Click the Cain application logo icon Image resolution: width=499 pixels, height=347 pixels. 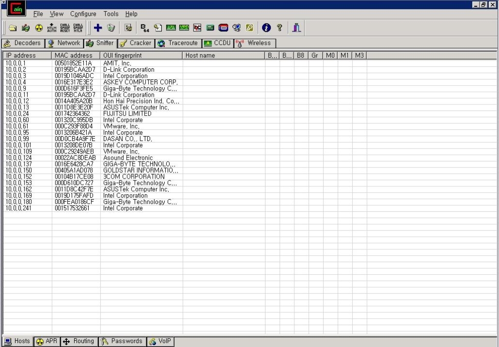pyautogui.click(x=16, y=8)
